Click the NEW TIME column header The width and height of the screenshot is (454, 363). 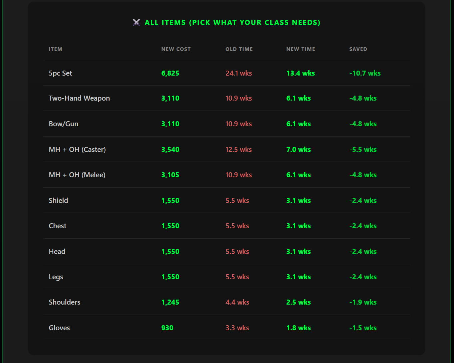point(300,49)
